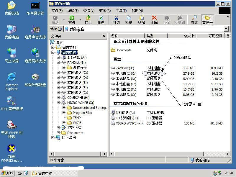Select 本地磁盘 (D:) in the file list

click(126, 79)
